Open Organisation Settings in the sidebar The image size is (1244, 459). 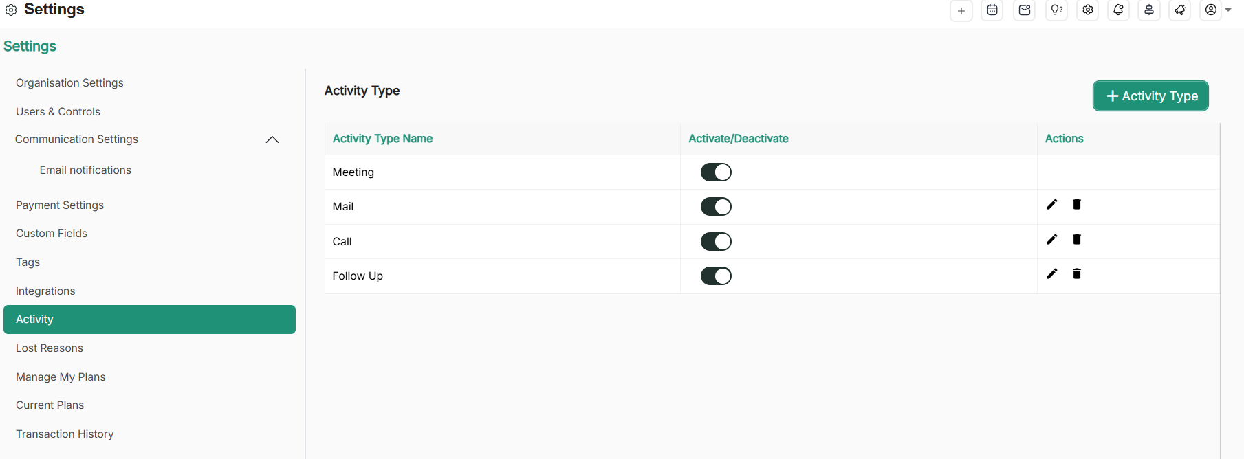(x=69, y=83)
